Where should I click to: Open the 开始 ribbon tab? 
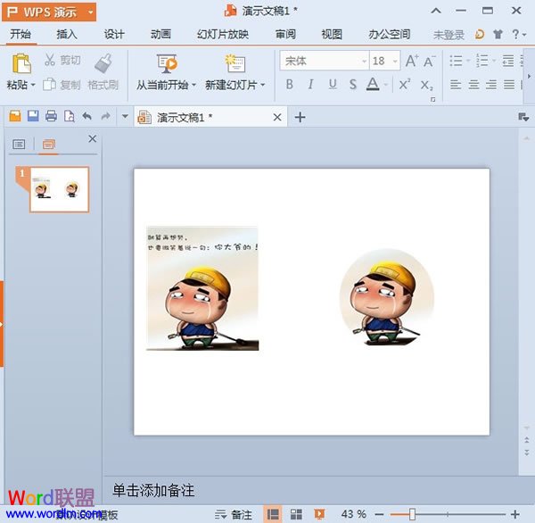(x=21, y=34)
